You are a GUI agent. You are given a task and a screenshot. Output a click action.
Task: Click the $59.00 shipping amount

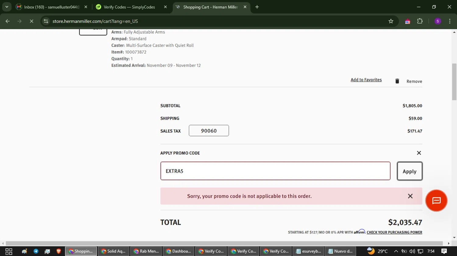pos(415,118)
